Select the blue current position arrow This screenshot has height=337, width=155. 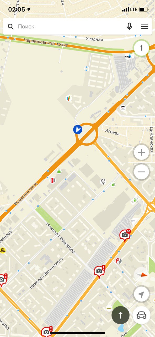78,130
